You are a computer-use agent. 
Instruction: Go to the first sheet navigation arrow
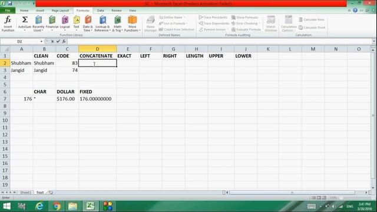coord(2,193)
